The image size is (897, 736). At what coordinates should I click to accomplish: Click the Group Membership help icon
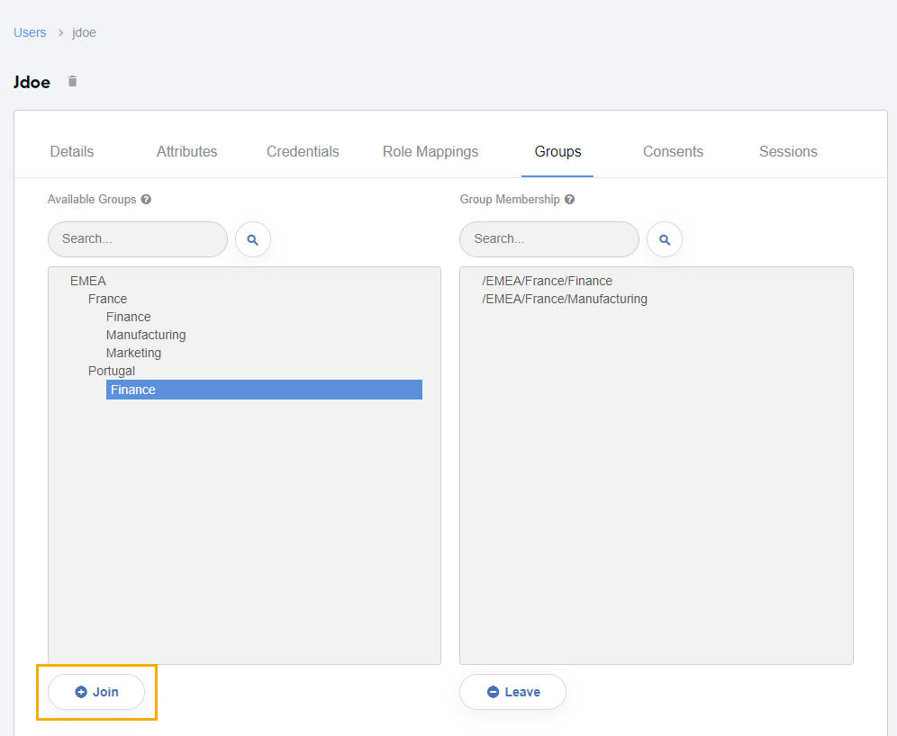point(569,200)
